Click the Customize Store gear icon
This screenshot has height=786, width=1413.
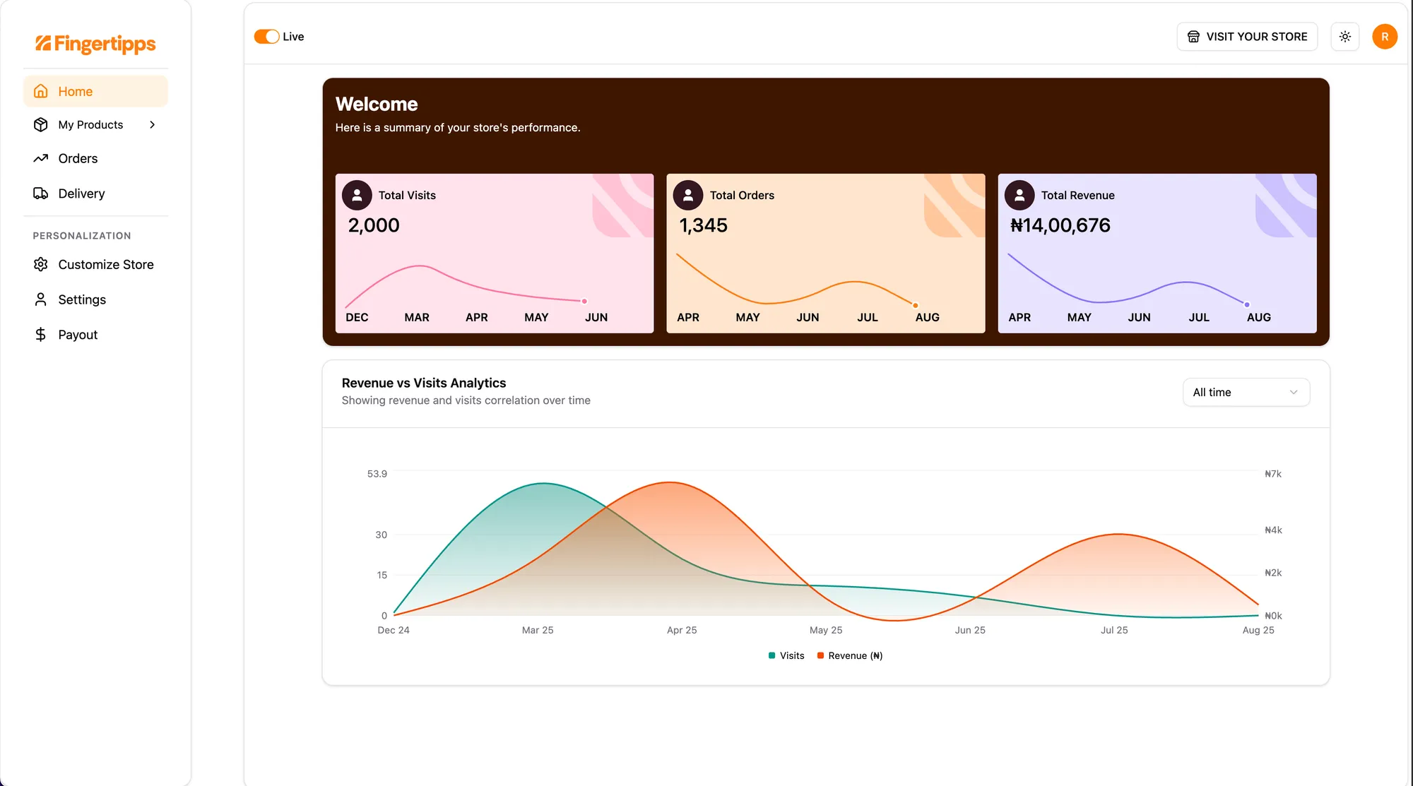click(41, 264)
